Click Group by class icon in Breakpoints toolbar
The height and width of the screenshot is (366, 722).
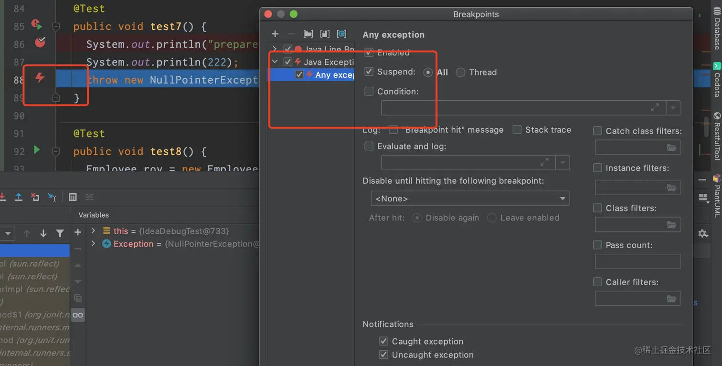tap(341, 34)
